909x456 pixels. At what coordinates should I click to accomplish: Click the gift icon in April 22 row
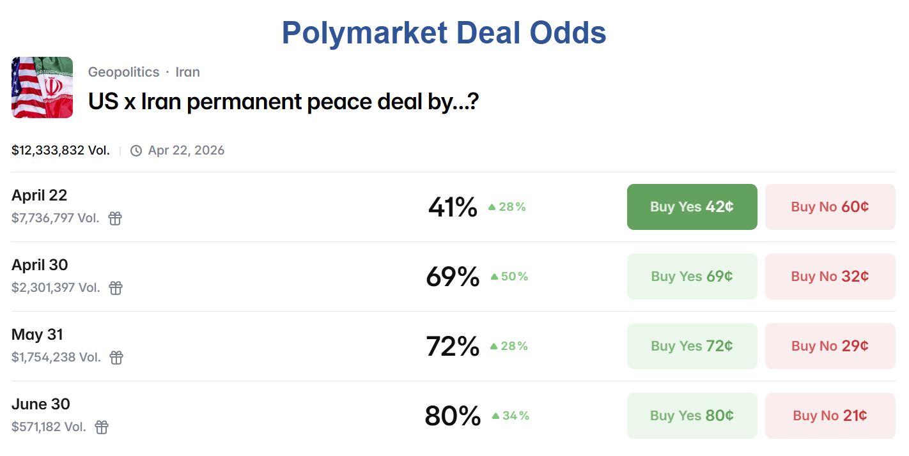(x=115, y=218)
